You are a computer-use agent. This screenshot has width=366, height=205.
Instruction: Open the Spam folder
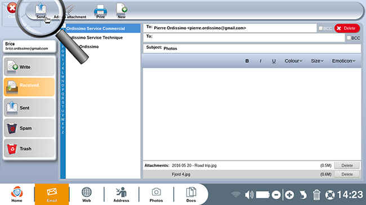tap(29, 128)
